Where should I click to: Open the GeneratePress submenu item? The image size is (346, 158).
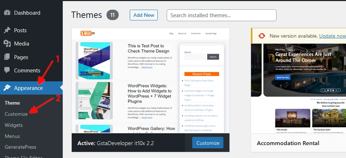(x=20, y=147)
